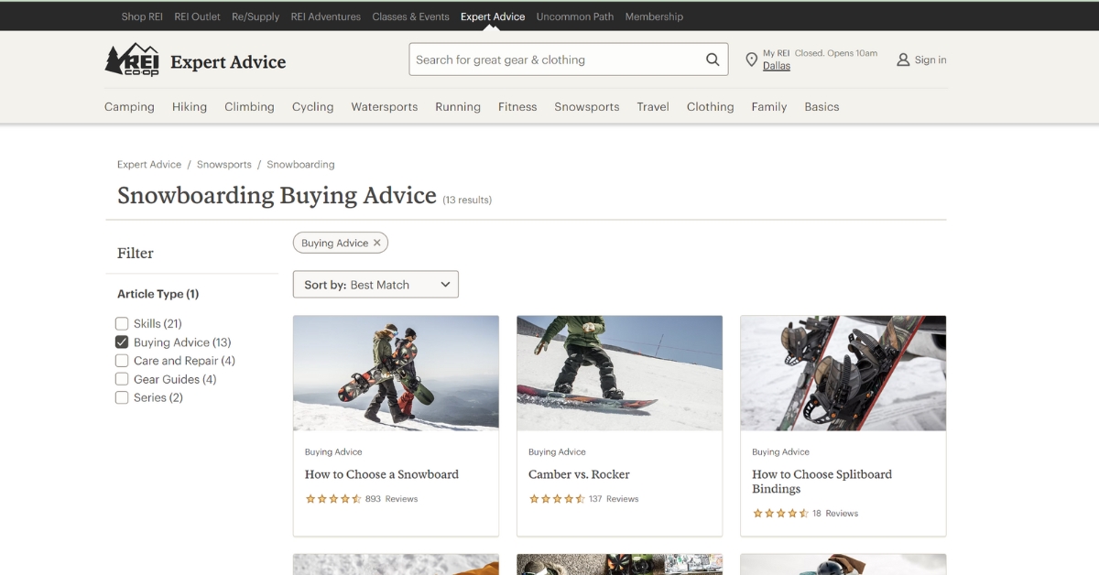Click the two snowboarders walking thumbnail
The width and height of the screenshot is (1099, 575).
coord(396,374)
